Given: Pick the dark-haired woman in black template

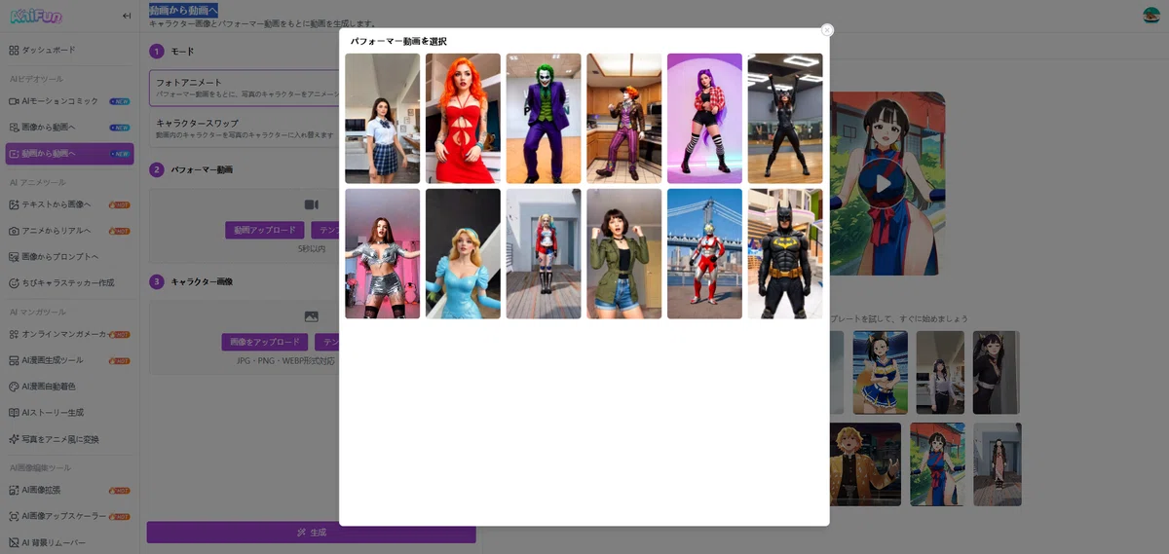Looking at the screenshot, I should click(x=996, y=373).
